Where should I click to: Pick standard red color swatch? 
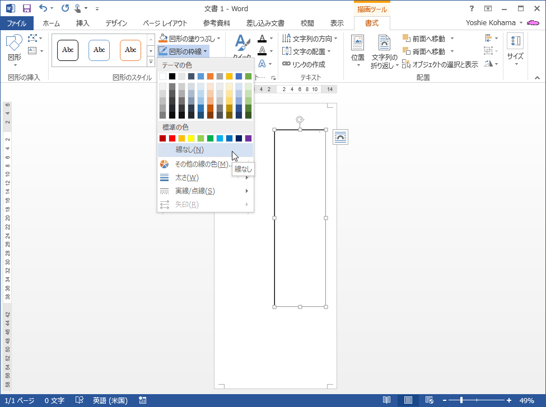[x=172, y=138]
